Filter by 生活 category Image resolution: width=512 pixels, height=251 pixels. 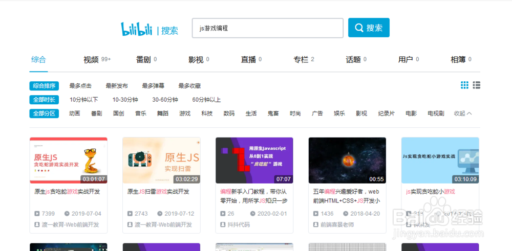click(x=251, y=113)
